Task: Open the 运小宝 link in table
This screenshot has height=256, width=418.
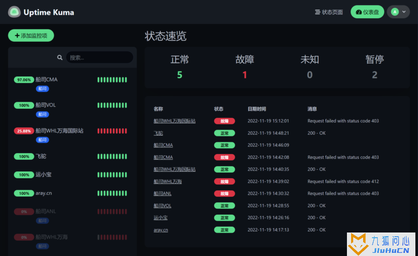Action: point(160,217)
